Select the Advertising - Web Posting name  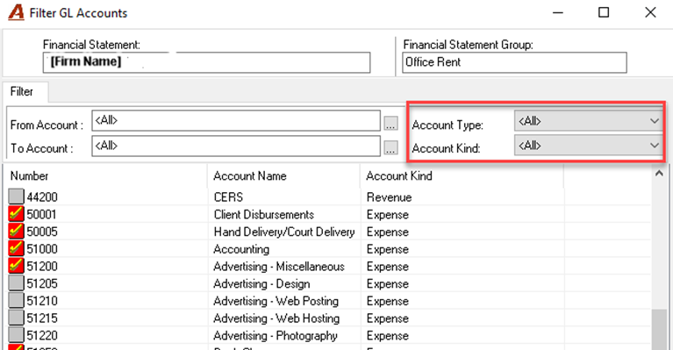(x=276, y=301)
